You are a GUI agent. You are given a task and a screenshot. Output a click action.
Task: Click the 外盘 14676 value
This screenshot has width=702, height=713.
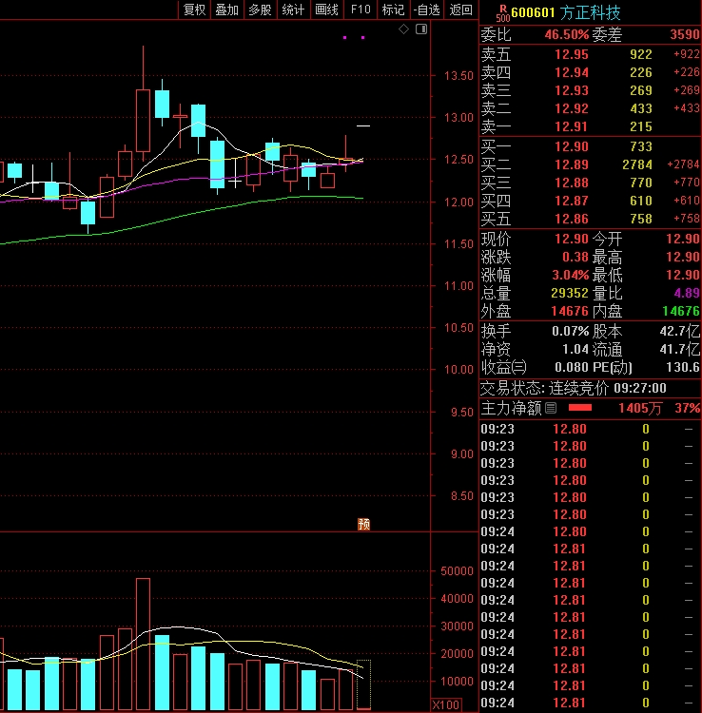[570, 311]
